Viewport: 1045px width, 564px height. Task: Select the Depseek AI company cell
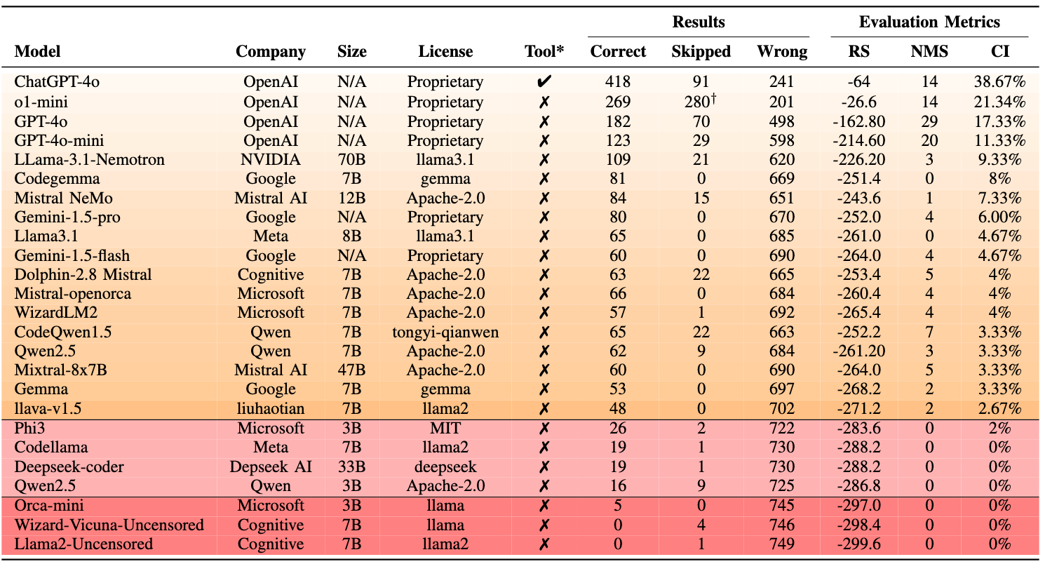pos(271,467)
